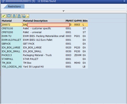The height and width of the screenshot is (104, 127).
Task: Click 'STAR PALLET' description
Action: 31,59
